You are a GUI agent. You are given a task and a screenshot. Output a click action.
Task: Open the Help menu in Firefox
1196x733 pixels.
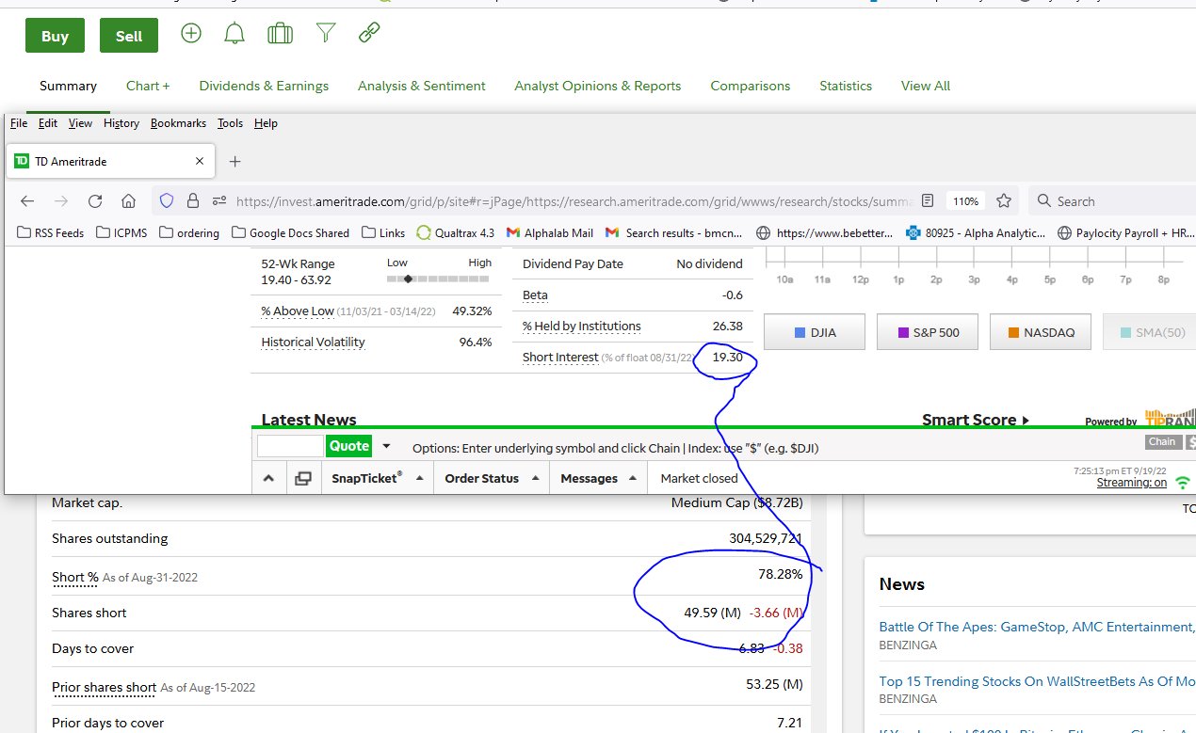pyautogui.click(x=266, y=123)
